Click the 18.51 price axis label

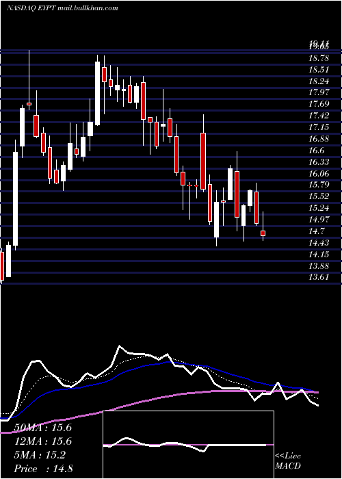point(319,69)
